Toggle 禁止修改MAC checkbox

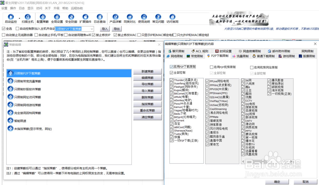point(115,35)
